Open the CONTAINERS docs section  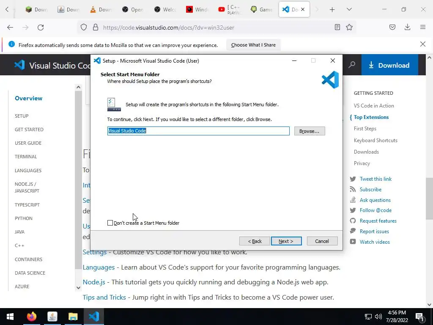pos(28,259)
